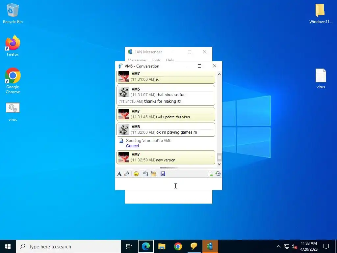Open the Tools menu in LAN Messenger window
Viewport: 337px width, 253px height.
click(x=156, y=60)
